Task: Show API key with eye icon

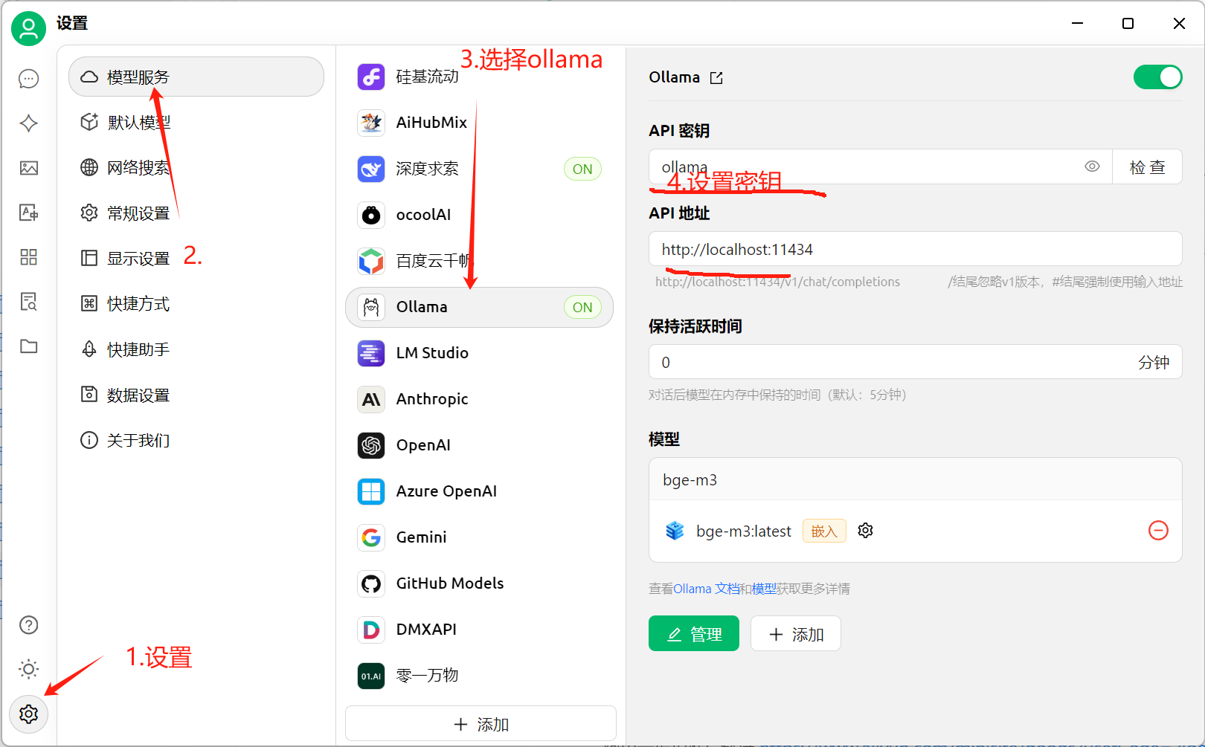Action: (1092, 166)
